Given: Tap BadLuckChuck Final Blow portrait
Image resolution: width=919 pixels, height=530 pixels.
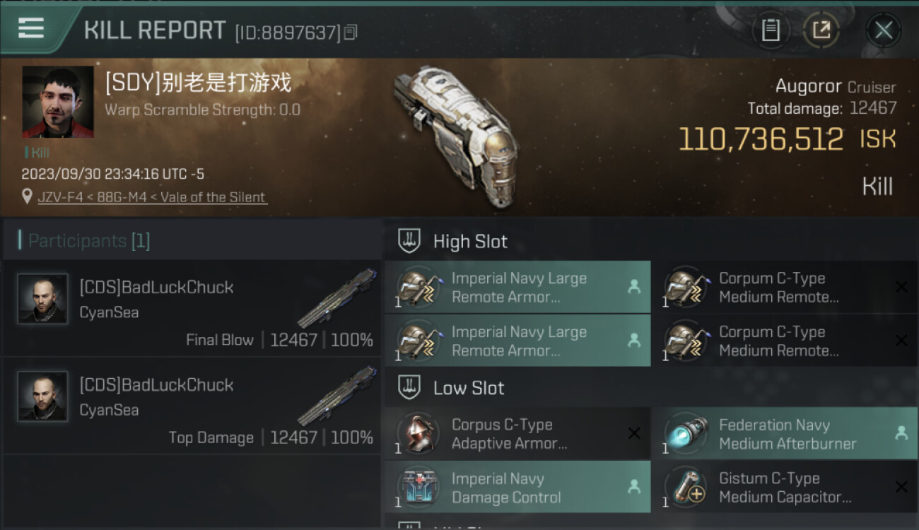Looking at the screenshot, I should coord(42,299).
